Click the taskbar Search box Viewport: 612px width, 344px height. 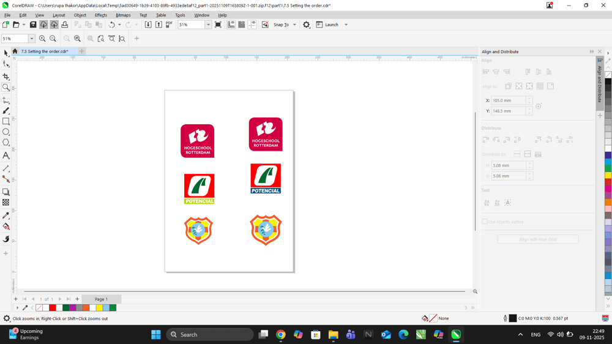coord(210,335)
